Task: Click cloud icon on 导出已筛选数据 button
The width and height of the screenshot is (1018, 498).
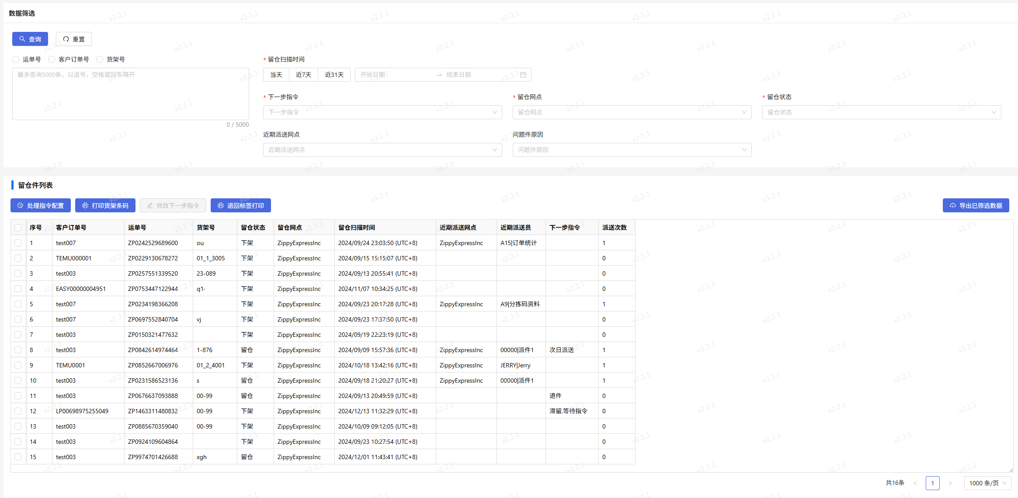Action: tap(953, 205)
